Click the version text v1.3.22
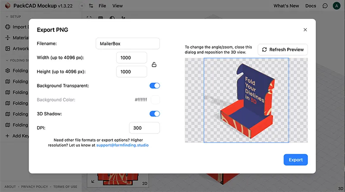Image resolution: width=345 pixels, height=192 pixels. coord(65,6)
